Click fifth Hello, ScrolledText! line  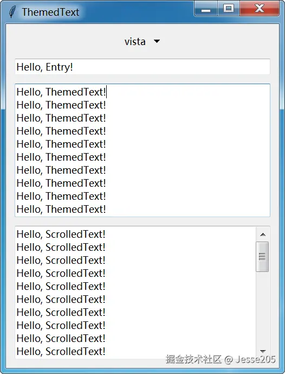click(61, 286)
